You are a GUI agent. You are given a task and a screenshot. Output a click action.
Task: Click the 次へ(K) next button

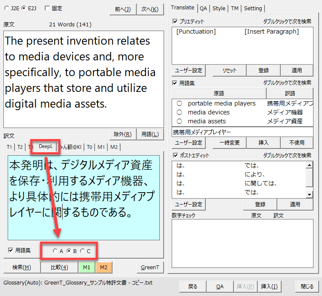[x=150, y=9]
